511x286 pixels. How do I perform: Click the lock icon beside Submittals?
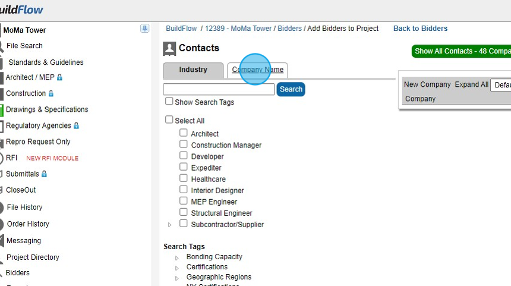click(45, 174)
